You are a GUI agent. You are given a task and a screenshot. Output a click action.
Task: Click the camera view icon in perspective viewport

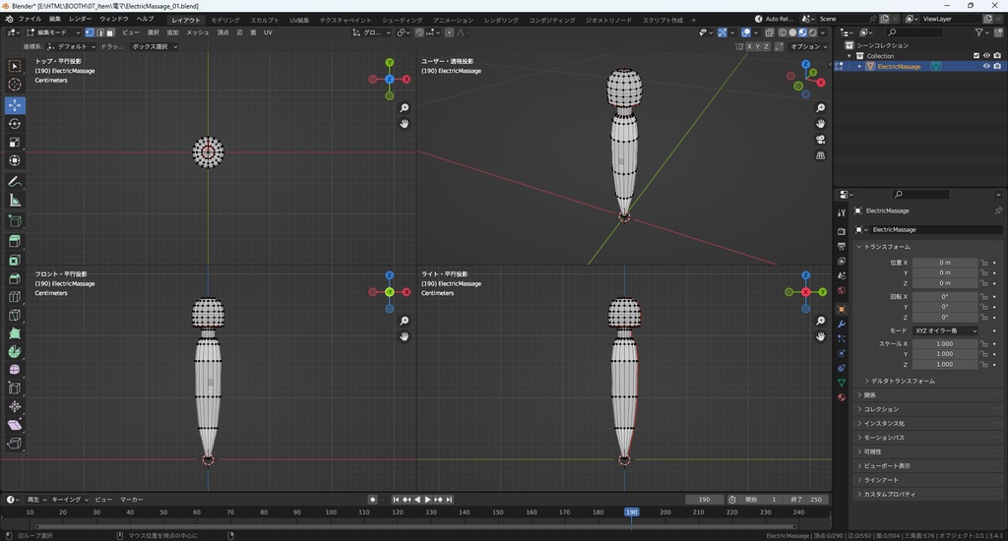(821, 140)
